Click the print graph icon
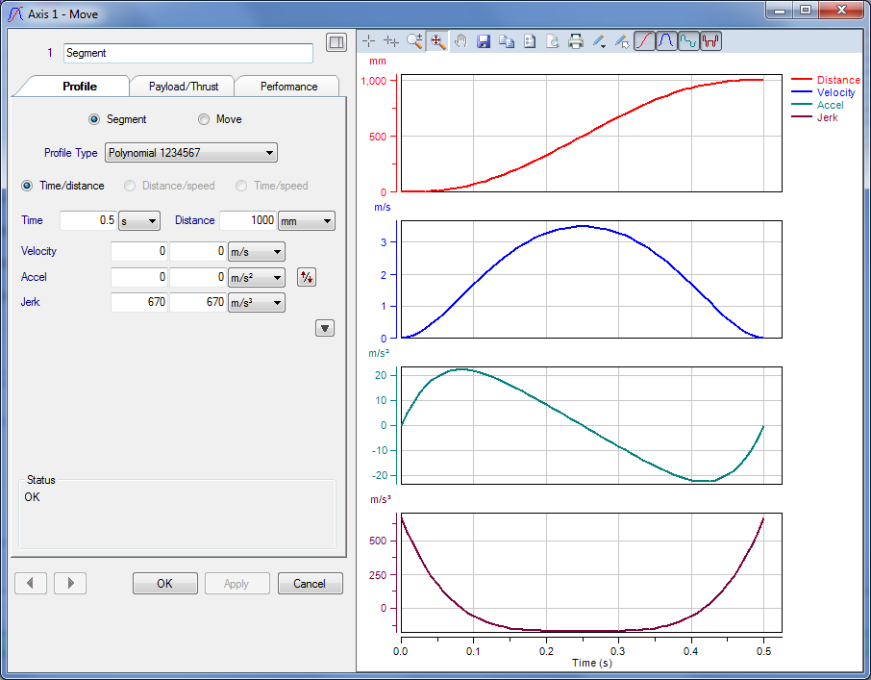The image size is (871, 680). [x=576, y=41]
